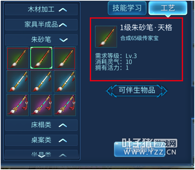
Task: Click the large brush preview in details
Action: coord(106,36)
